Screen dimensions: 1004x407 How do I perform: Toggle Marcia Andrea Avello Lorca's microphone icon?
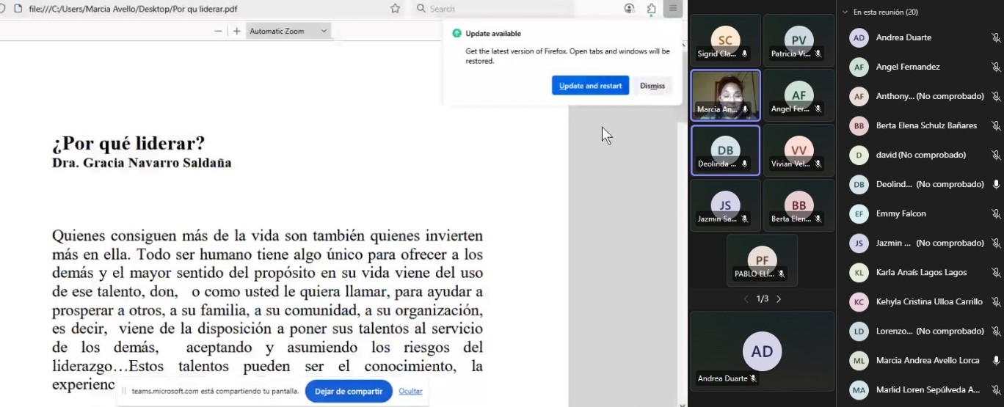tap(995, 361)
